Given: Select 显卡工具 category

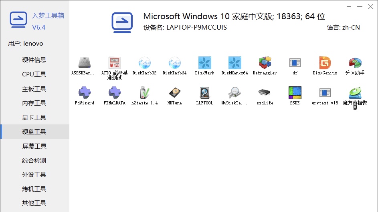Looking at the screenshot, I should tap(34, 118).
